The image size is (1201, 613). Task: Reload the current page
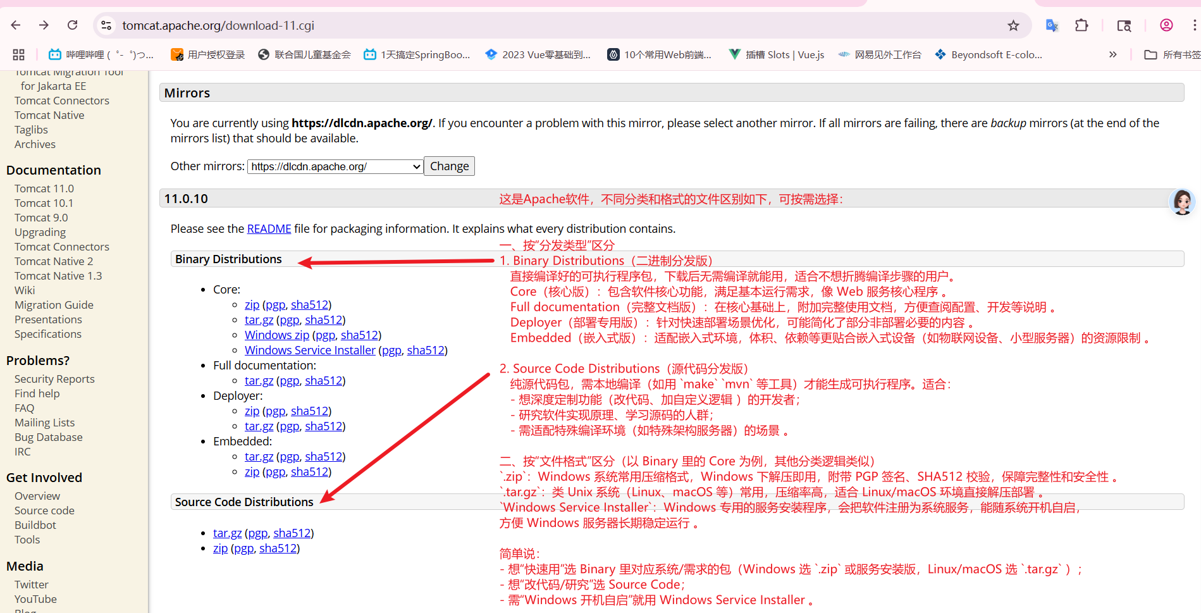pos(73,25)
